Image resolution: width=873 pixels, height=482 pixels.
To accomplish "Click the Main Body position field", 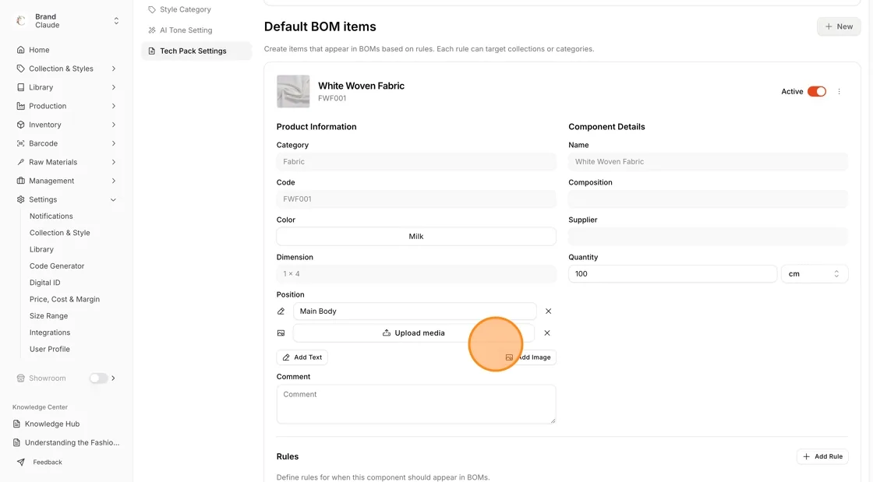I will (415, 311).
